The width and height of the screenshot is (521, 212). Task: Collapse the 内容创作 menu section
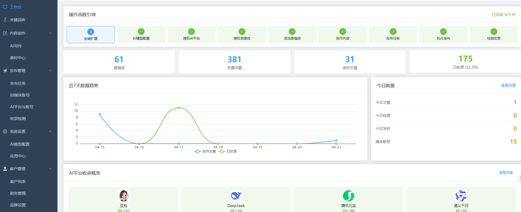click(50, 33)
